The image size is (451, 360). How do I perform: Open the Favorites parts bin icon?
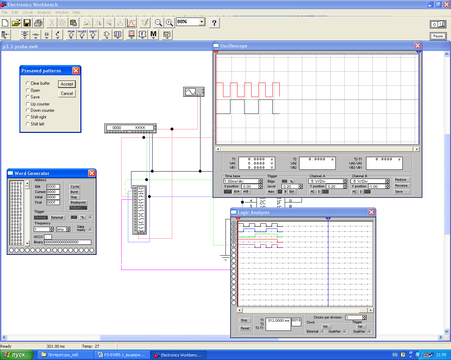(x=6, y=34)
